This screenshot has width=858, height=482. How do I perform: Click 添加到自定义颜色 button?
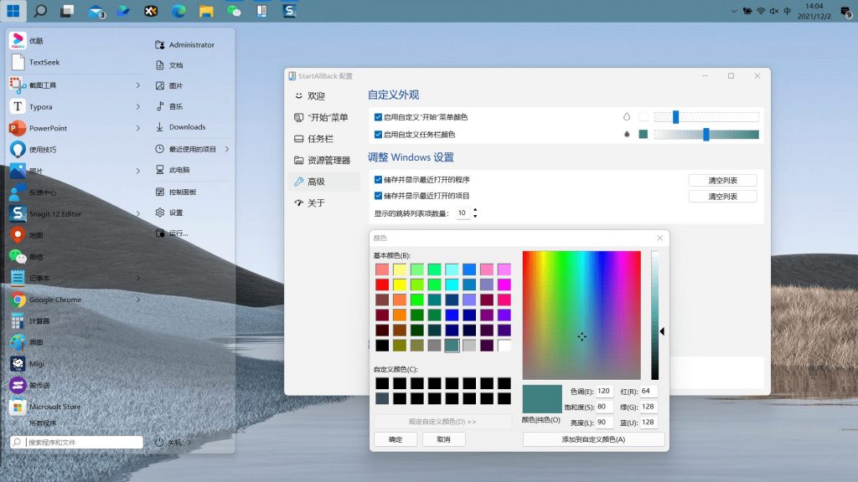(593, 439)
